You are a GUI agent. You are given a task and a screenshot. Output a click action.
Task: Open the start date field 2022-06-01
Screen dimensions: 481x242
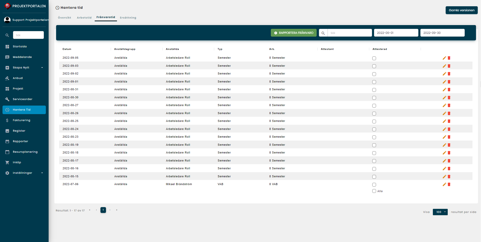coord(396,33)
